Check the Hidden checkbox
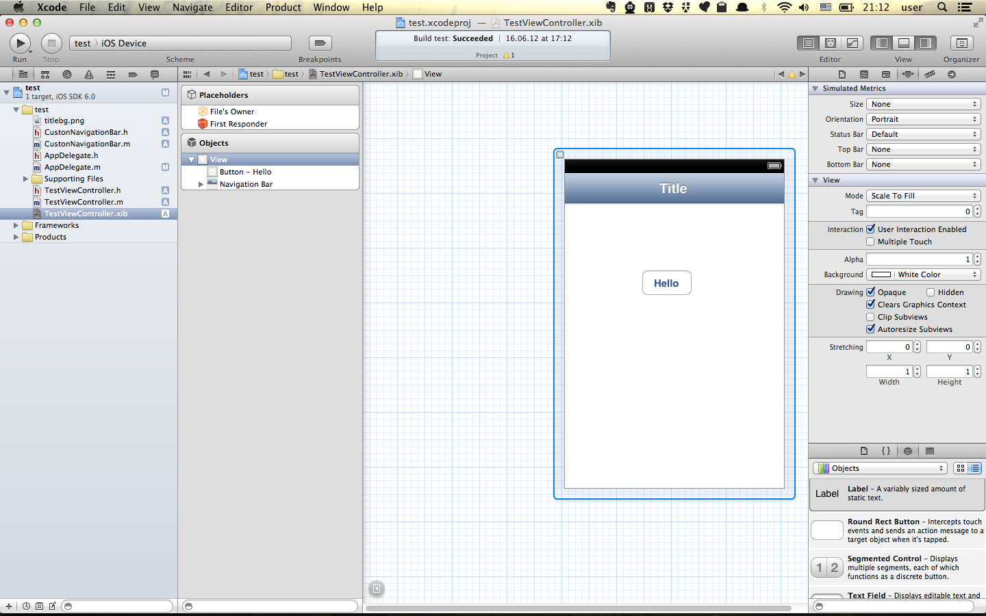986x616 pixels. click(931, 292)
